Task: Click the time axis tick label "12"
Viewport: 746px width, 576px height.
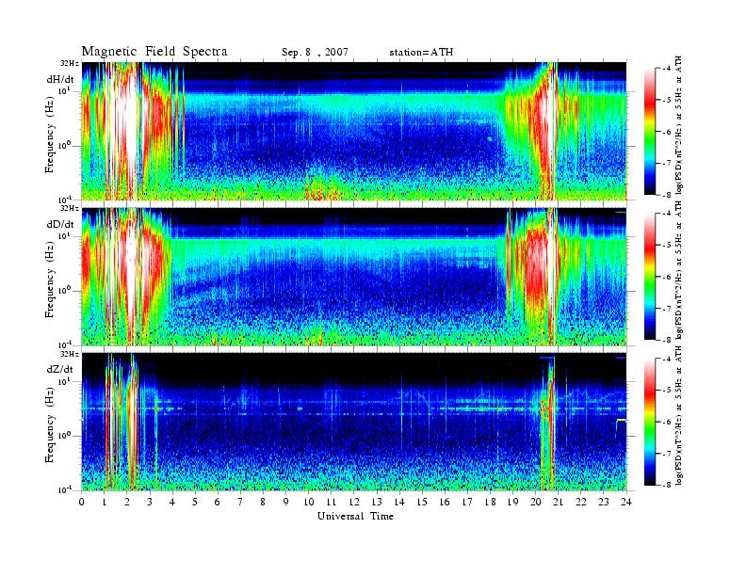Action: pyautogui.click(x=354, y=502)
